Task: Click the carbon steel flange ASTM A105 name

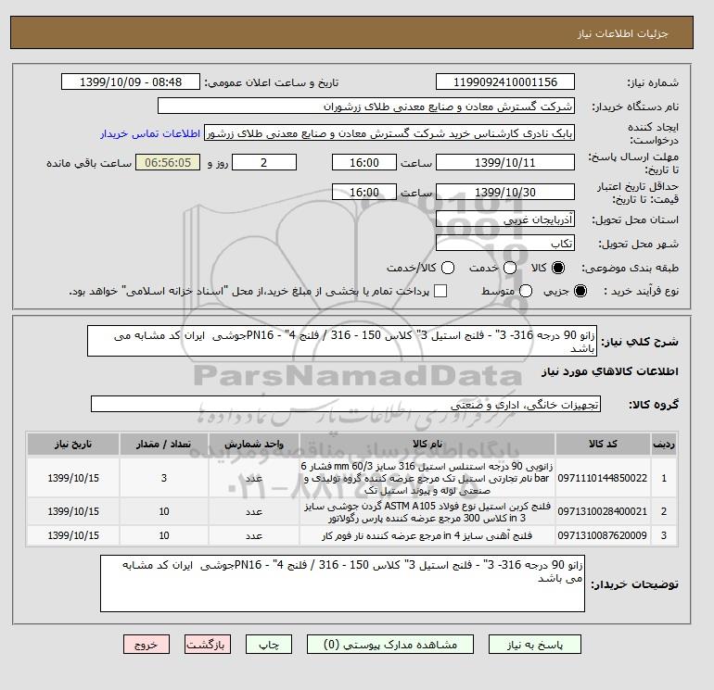Action: [427, 511]
